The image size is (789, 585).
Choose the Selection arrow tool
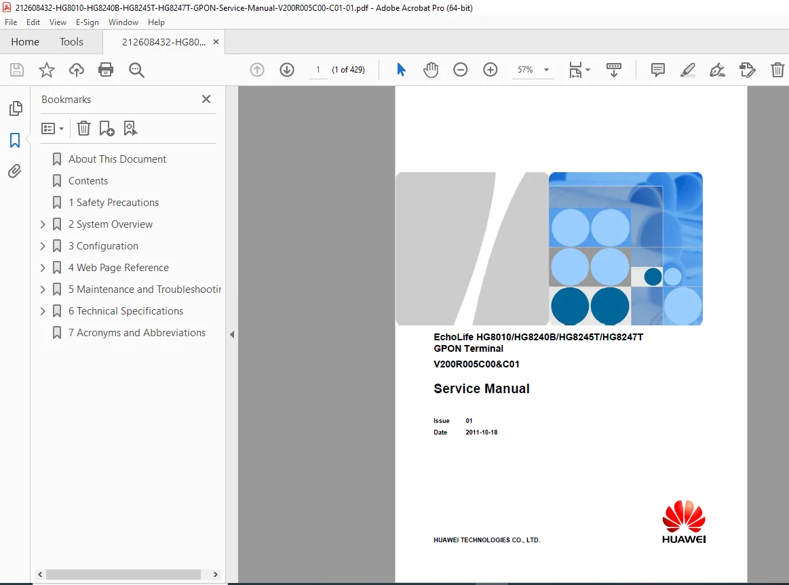tap(401, 70)
